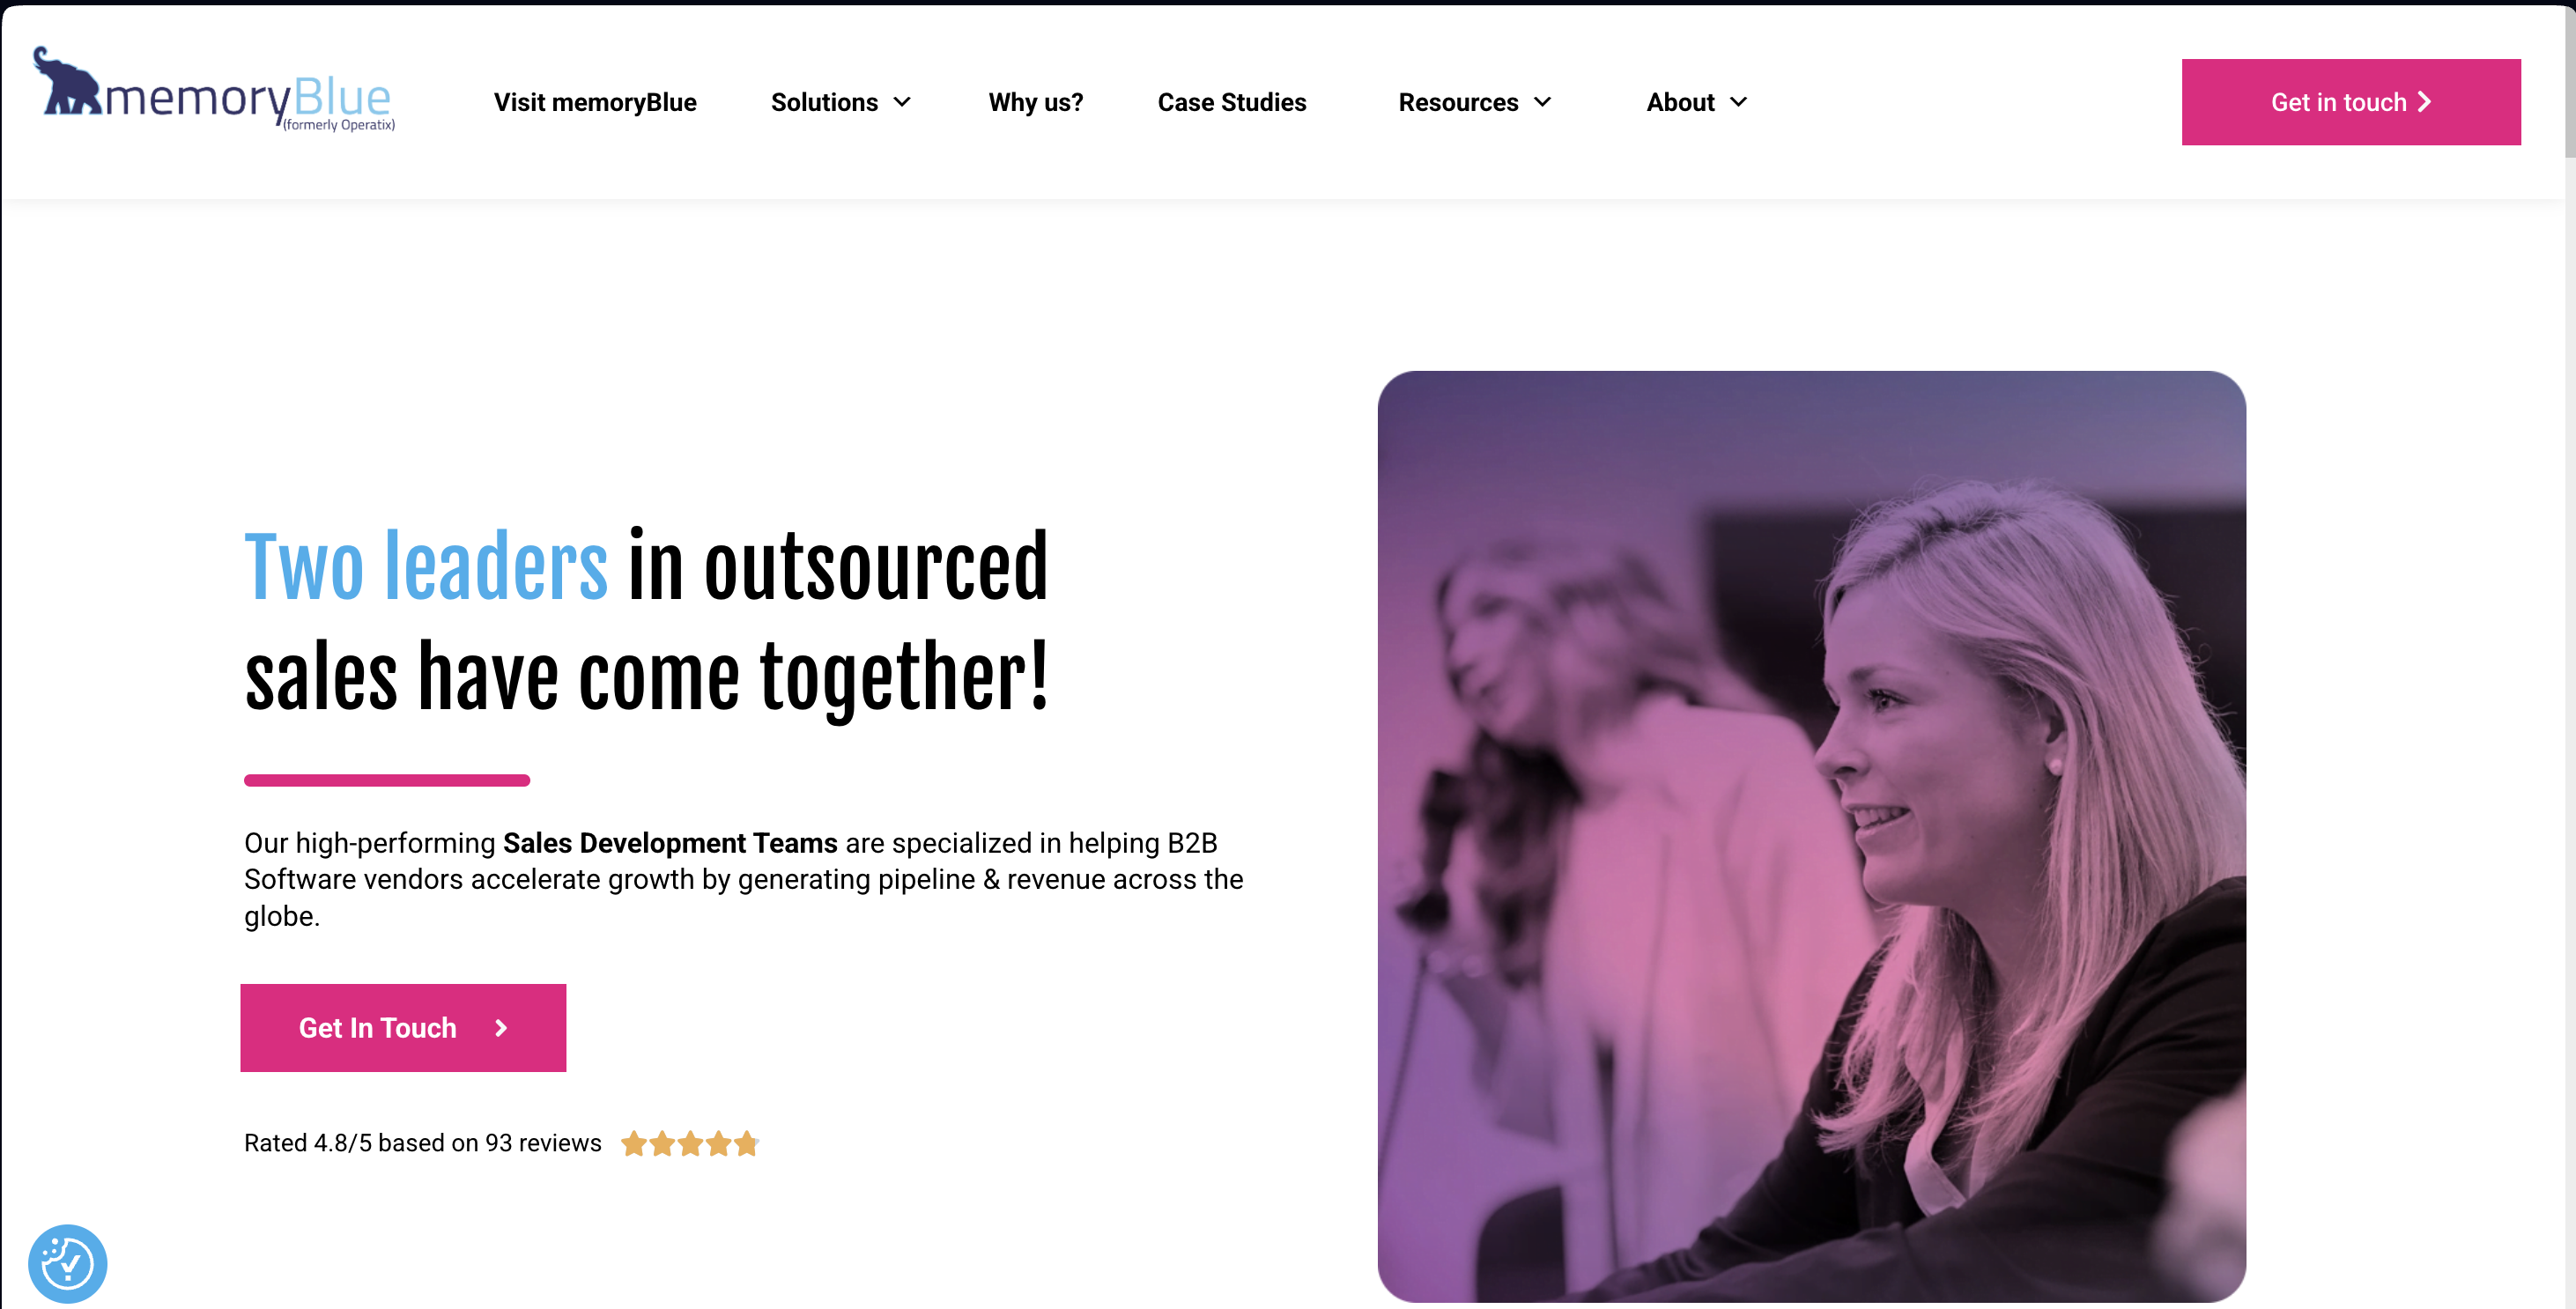Screen dimensions: 2576x1309
Task: Click the five-star rating icons
Action: [x=690, y=1143]
